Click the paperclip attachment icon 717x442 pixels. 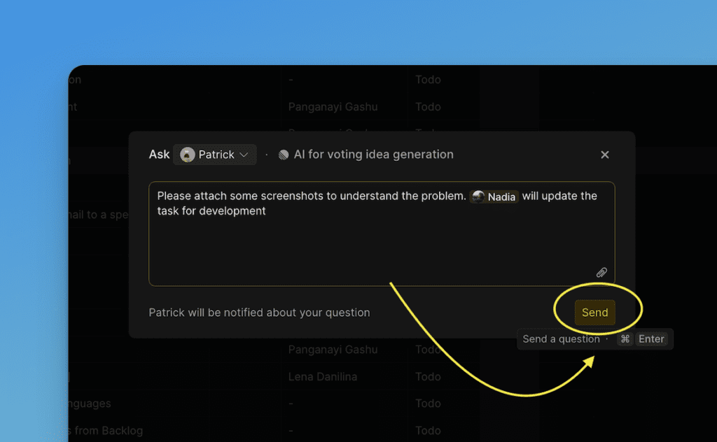click(601, 273)
